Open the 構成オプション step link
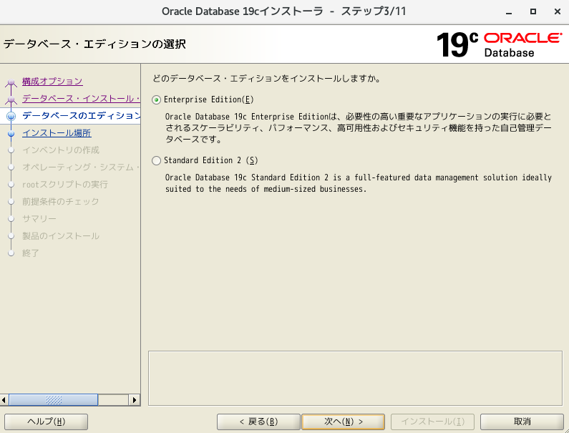 pyautogui.click(x=52, y=82)
